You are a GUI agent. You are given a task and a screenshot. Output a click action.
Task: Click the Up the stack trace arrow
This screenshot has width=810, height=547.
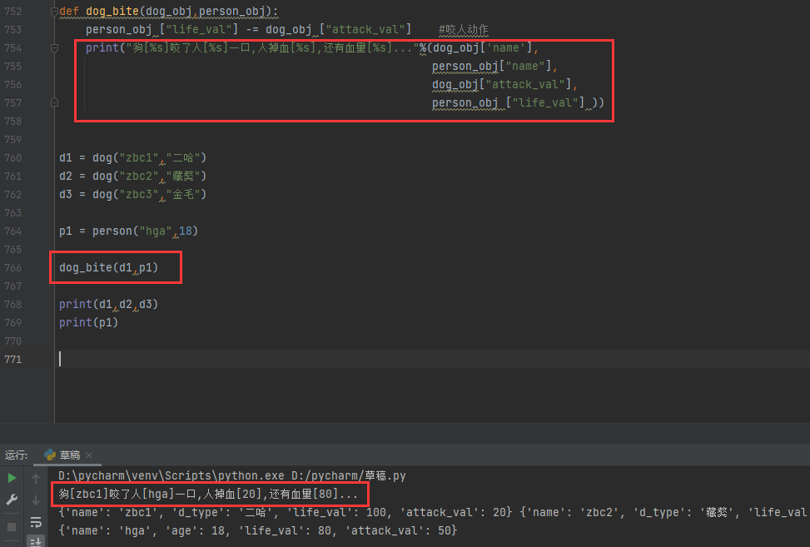pos(36,479)
